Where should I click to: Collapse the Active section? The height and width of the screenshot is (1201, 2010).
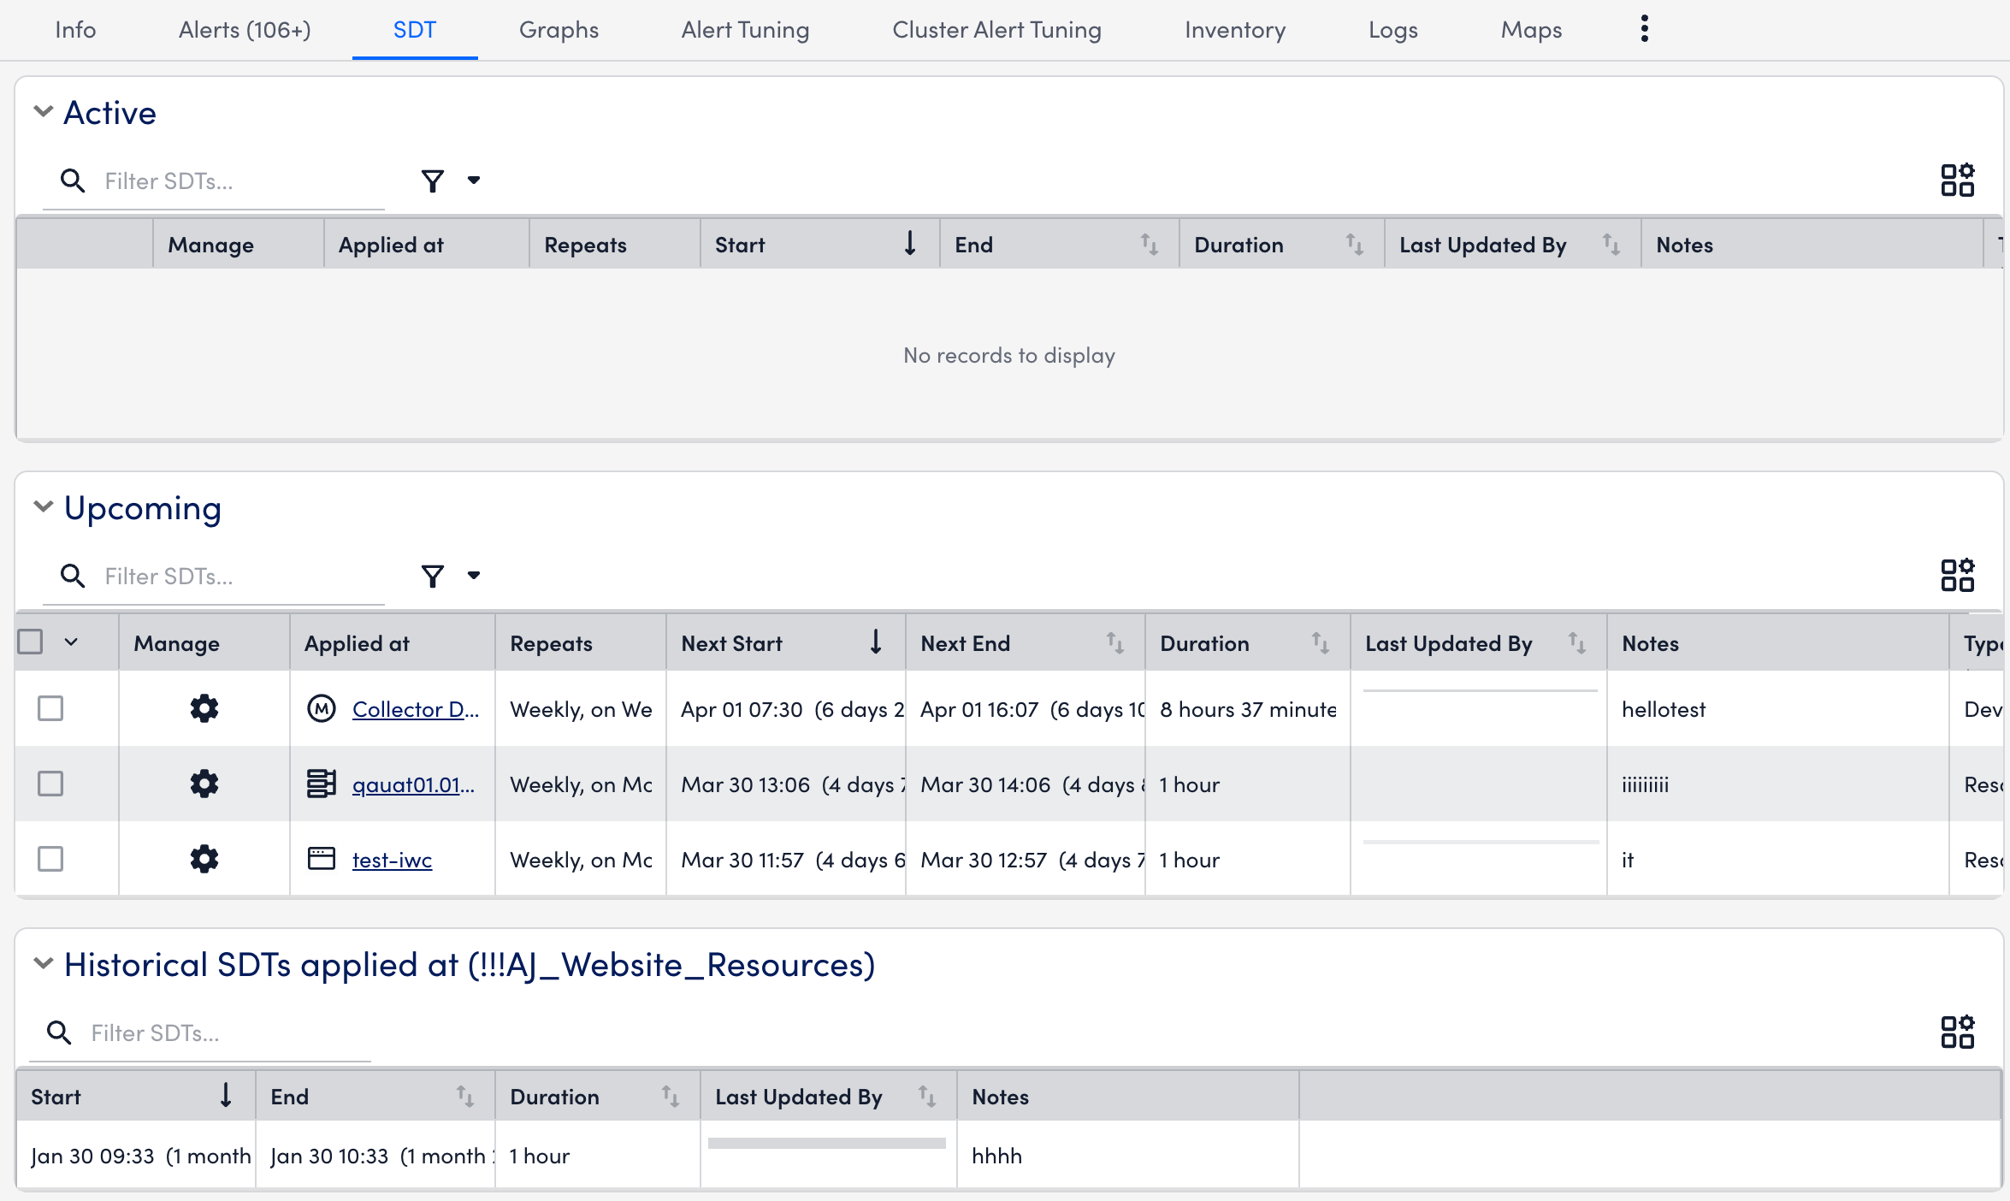pyautogui.click(x=43, y=112)
